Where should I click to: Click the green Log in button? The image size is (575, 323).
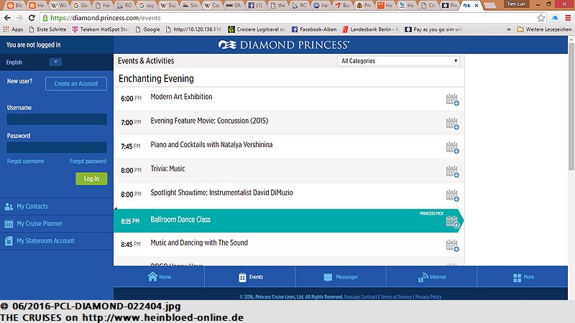pyautogui.click(x=91, y=179)
